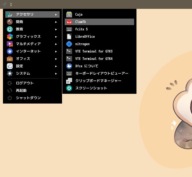Click the 再起動 circular arrows icon

(10, 91)
